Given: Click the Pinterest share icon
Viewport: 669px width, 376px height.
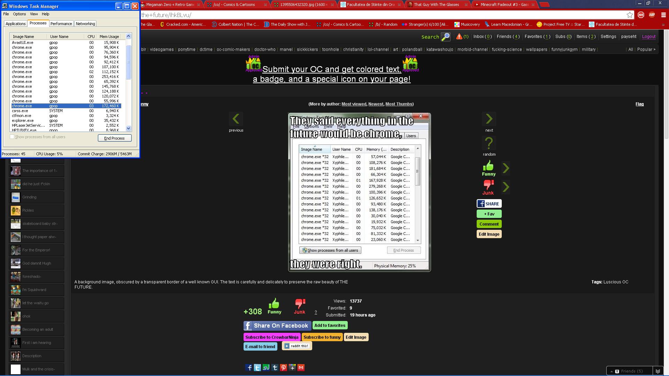Looking at the screenshot, I should coord(283,368).
